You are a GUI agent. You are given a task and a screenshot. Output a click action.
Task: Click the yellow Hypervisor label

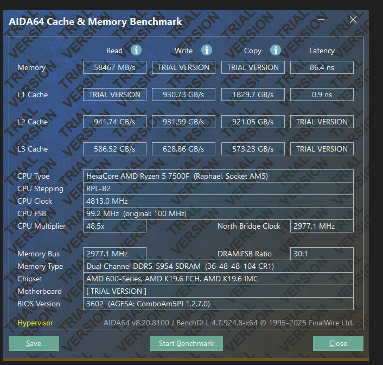pos(35,323)
